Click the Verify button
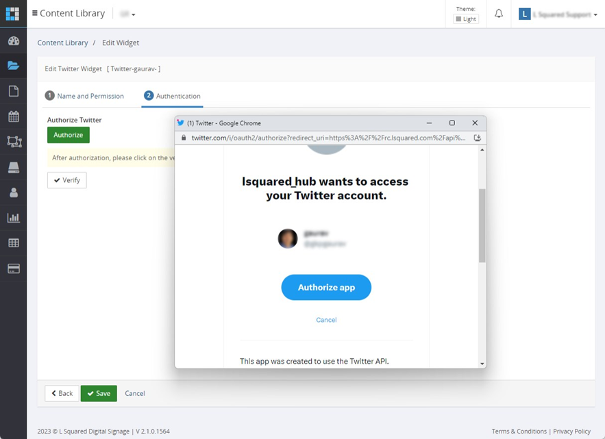The image size is (605, 439). (66, 180)
